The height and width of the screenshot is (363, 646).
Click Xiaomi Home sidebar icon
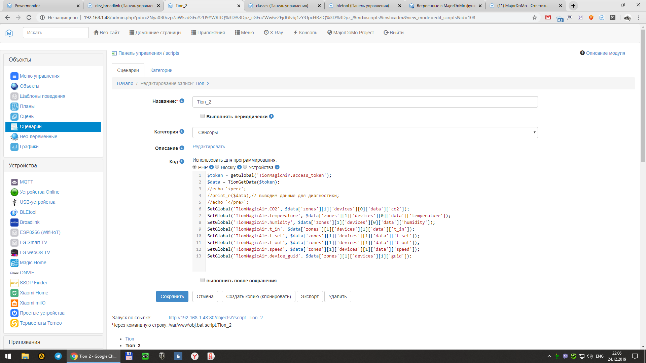tap(14, 293)
